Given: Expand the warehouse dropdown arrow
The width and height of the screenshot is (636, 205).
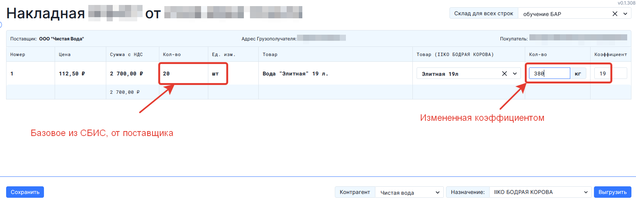Looking at the screenshot, I should tap(625, 14).
